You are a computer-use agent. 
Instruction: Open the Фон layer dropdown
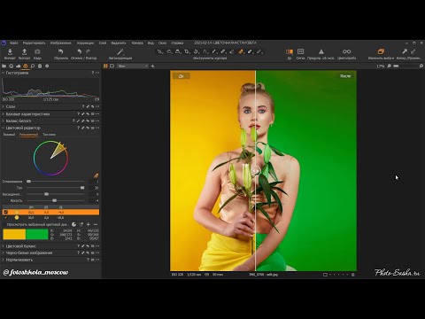point(133,66)
